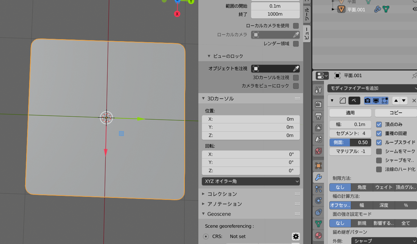Open the Modifiers wrench tab icon
Image resolution: width=417 pixels, height=244 pixels.
click(318, 178)
